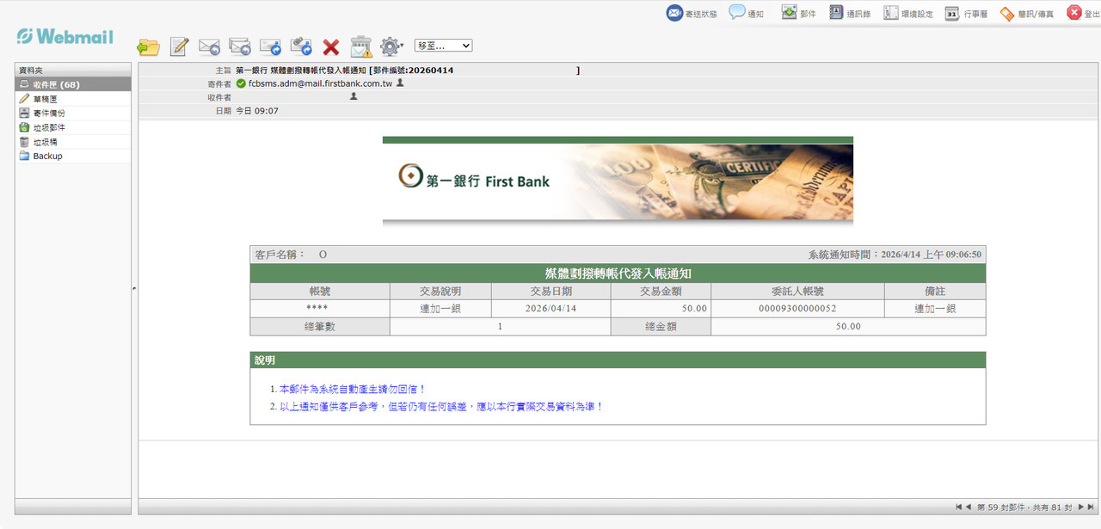Jump to the last email with the skip-forward arrow
This screenshot has height=529, width=1101.
coord(1092,507)
